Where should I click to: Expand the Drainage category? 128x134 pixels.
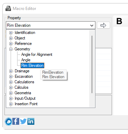tap(11, 71)
